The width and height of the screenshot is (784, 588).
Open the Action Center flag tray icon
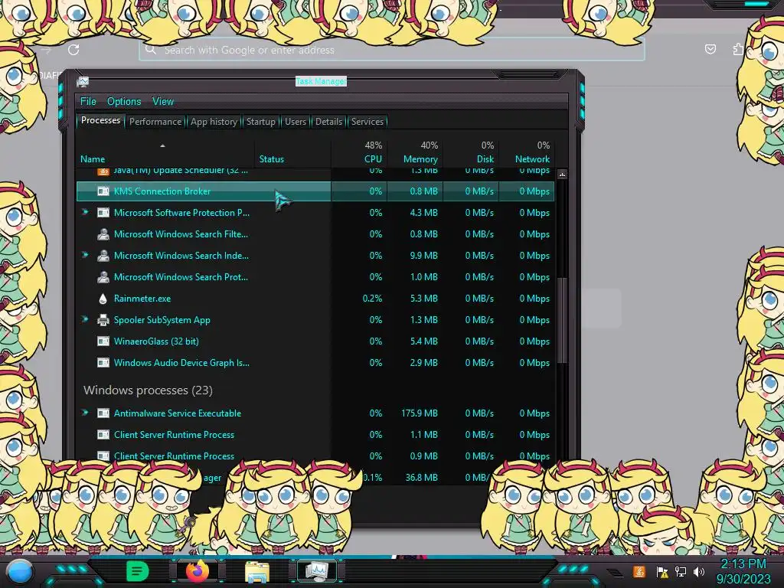[662, 572]
